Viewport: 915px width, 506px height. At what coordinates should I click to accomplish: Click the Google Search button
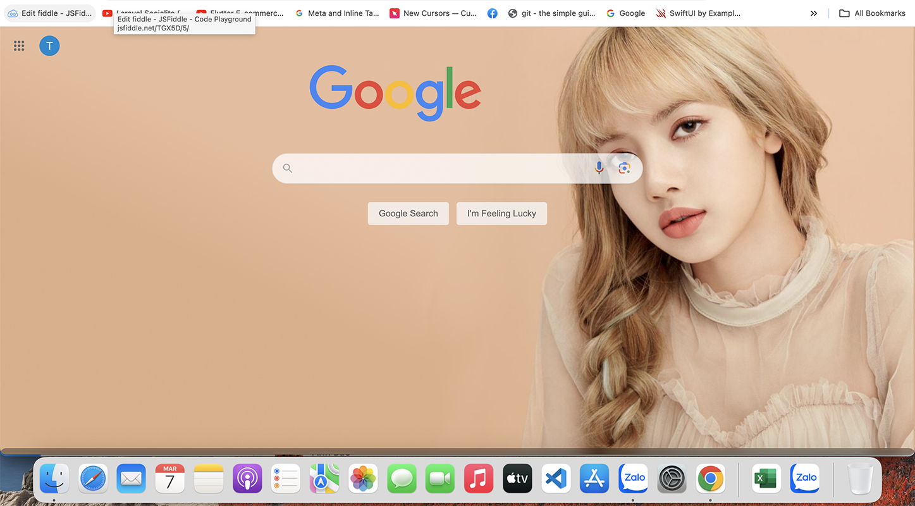pos(408,213)
